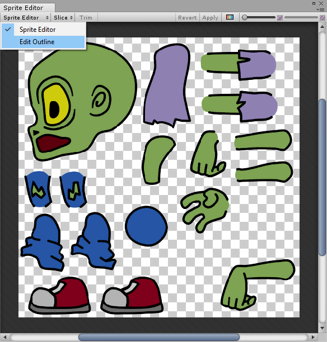Click the Trim button

(86, 17)
